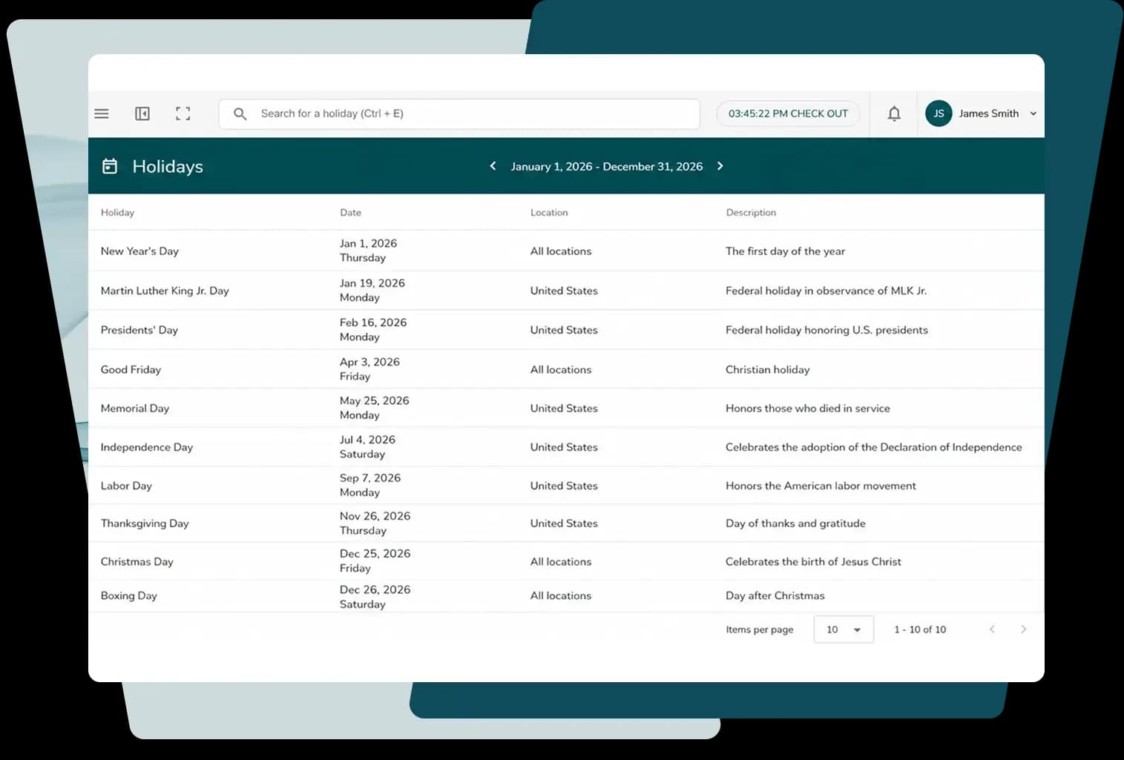Sort by the Holiday column header
Screen dimensions: 1124x760
tap(118, 213)
